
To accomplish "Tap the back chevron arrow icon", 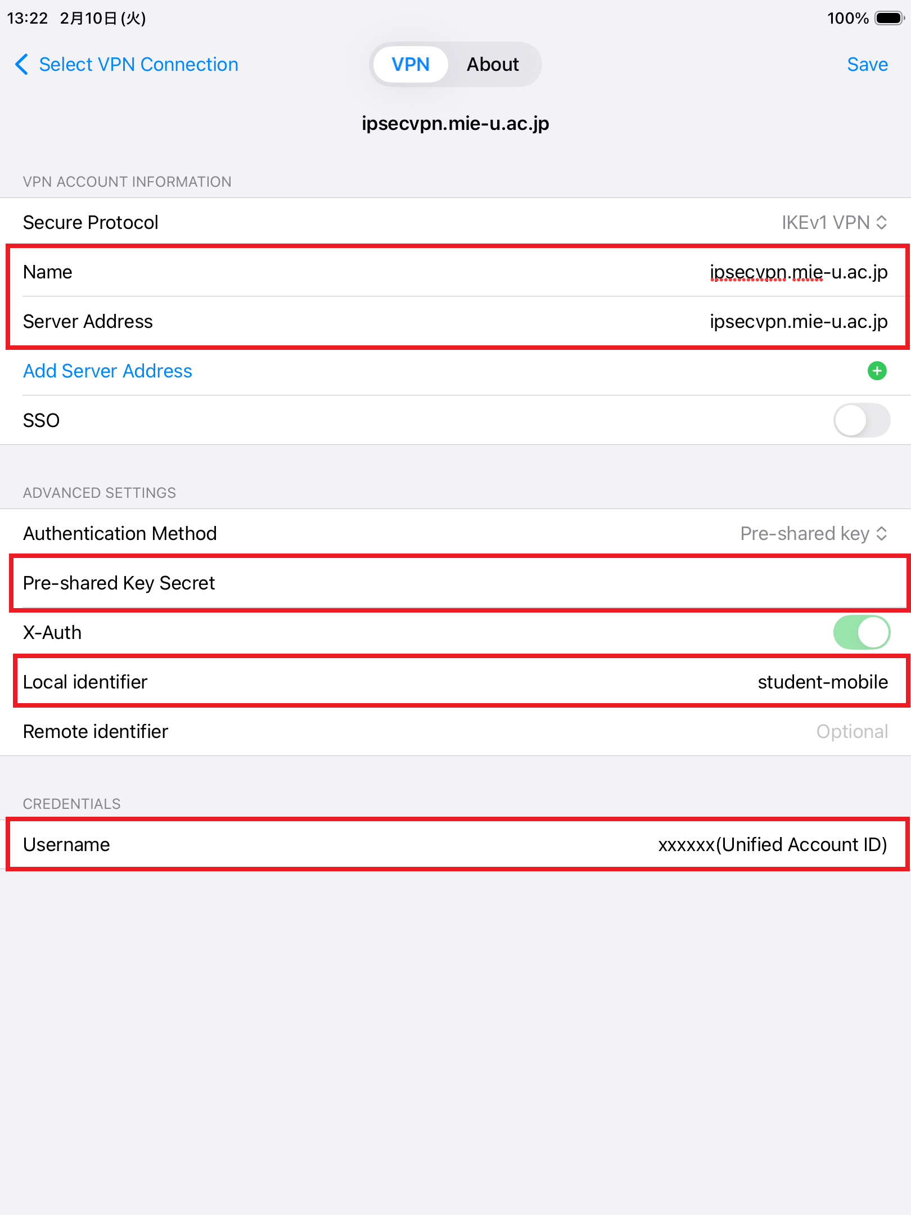I will tap(21, 65).
